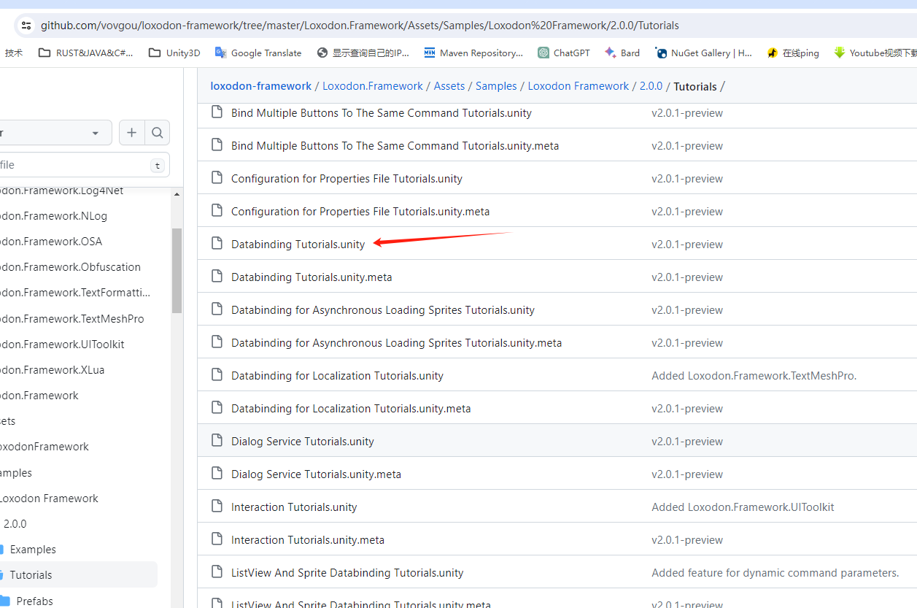
Task: Click the Google Translate bookmark icon
Action: click(220, 52)
